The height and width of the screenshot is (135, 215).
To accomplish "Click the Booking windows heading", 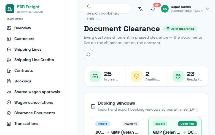I will point(116,103).
